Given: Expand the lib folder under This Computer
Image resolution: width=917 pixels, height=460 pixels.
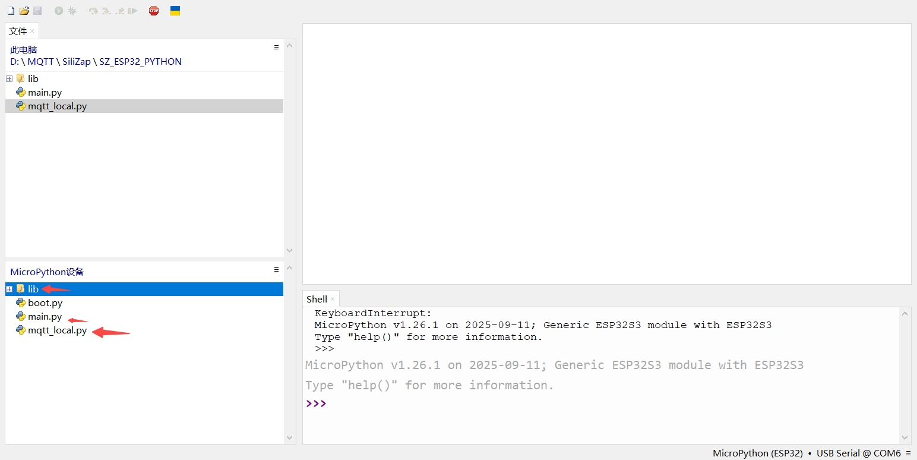Looking at the screenshot, I should pos(9,78).
